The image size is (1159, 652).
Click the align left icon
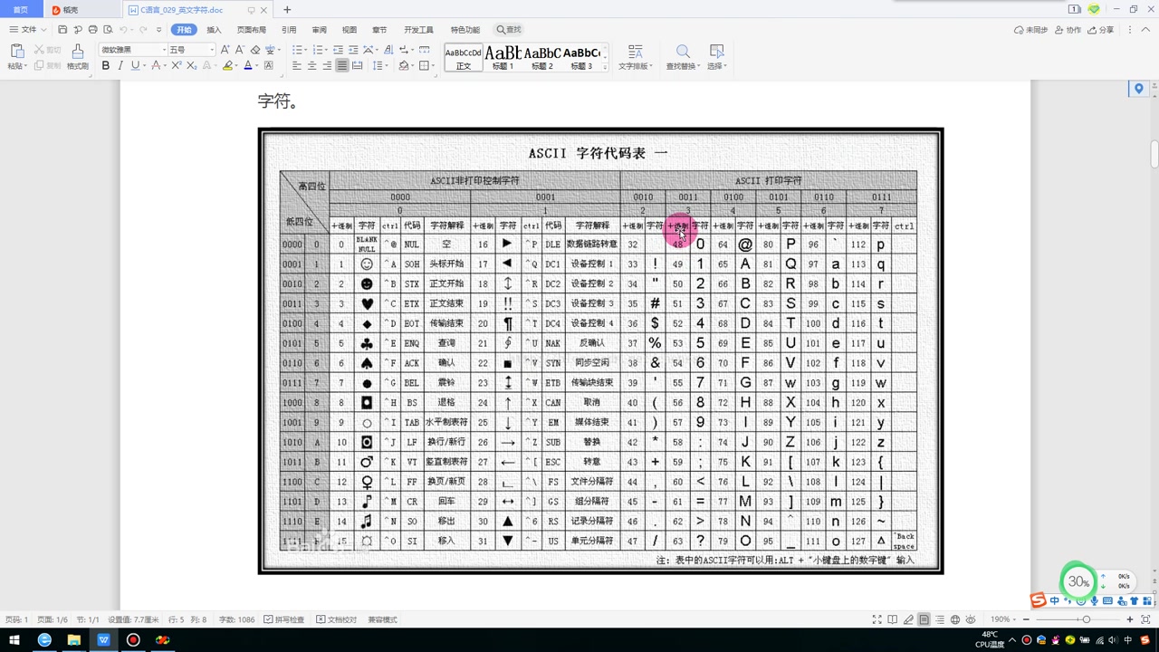pos(297,65)
